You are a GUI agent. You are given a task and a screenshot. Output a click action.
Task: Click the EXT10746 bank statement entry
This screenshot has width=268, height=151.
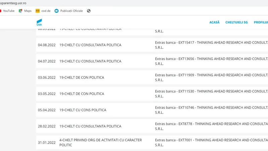(x=211, y=110)
